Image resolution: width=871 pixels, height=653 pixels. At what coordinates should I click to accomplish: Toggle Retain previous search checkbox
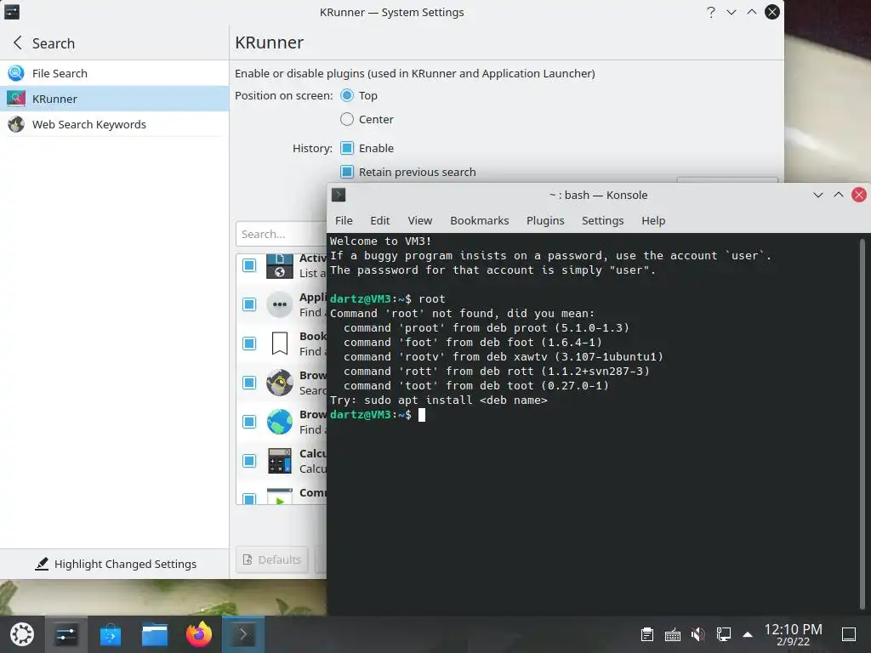tap(347, 172)
